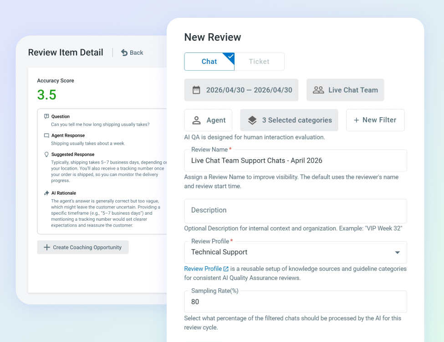Image resolution: width=444 pixels, height=342 pixels.
Task: Click the calendar icon in date filter
Action: click(196, 90)
